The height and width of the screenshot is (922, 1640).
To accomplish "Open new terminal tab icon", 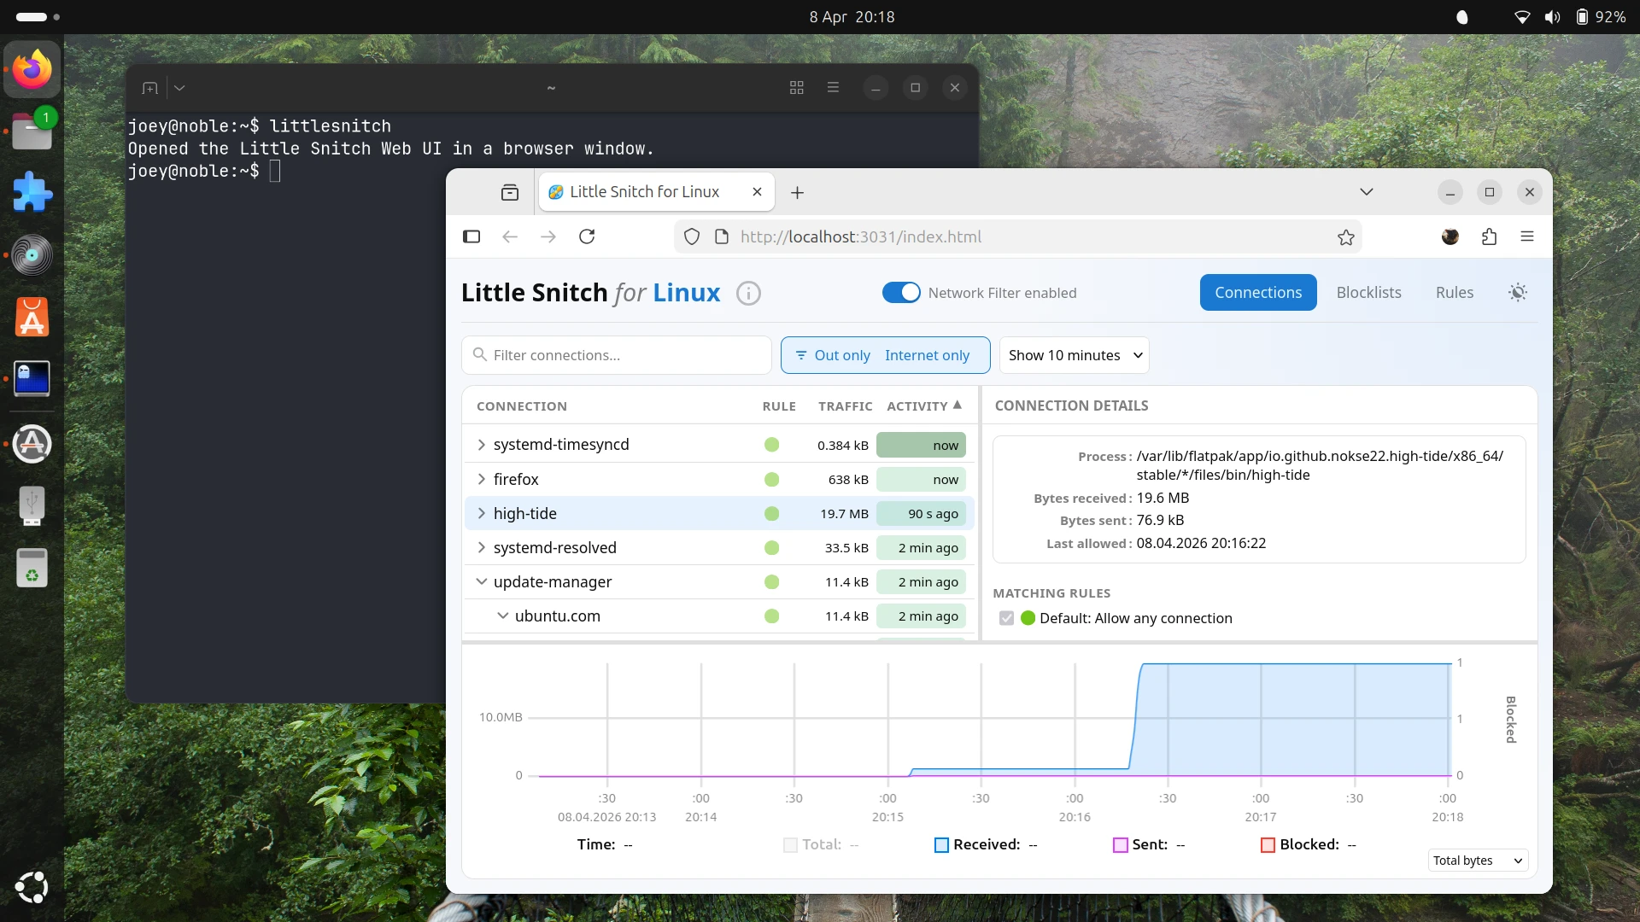I will [x=150, y=88].
